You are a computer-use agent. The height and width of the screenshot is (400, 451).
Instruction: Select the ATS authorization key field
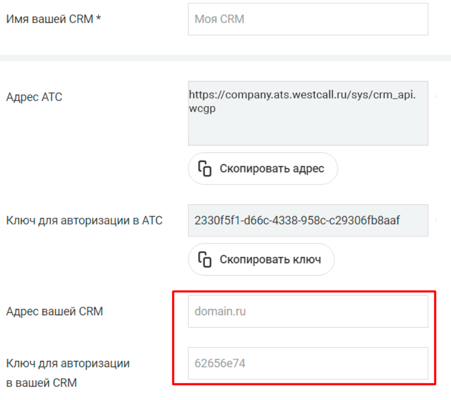pos(308,220)
